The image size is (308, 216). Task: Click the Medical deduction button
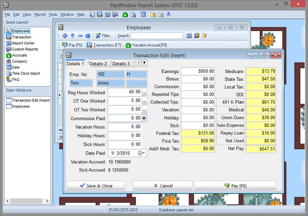click(x=231, y=110)
